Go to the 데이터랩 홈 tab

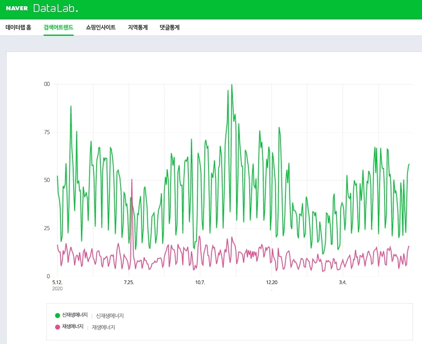[x=18, y=27]
